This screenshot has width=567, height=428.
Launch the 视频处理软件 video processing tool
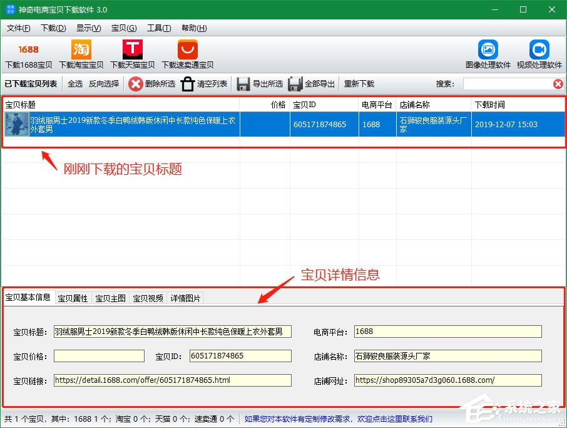(539, 53)
